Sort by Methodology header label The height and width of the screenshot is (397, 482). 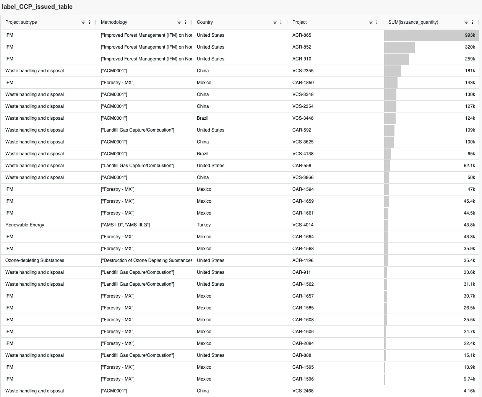pyautogui.click(x=114, y=22)
